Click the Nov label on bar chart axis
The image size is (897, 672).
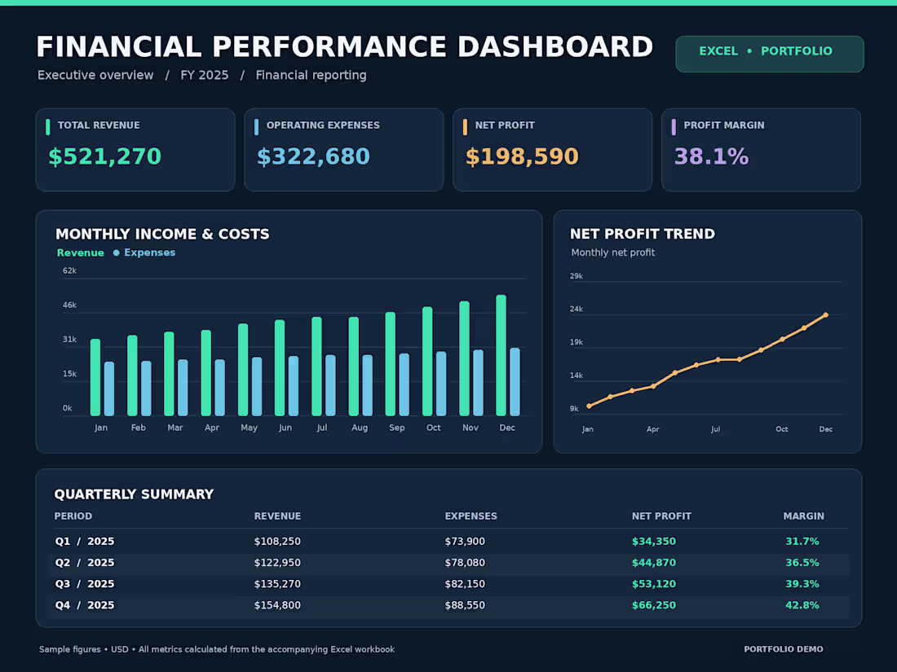pyautogui.click(x=471, y=428)
